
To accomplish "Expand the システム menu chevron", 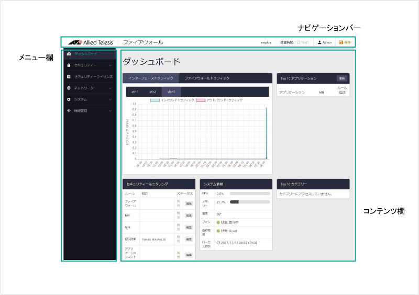I will (110, 99).
